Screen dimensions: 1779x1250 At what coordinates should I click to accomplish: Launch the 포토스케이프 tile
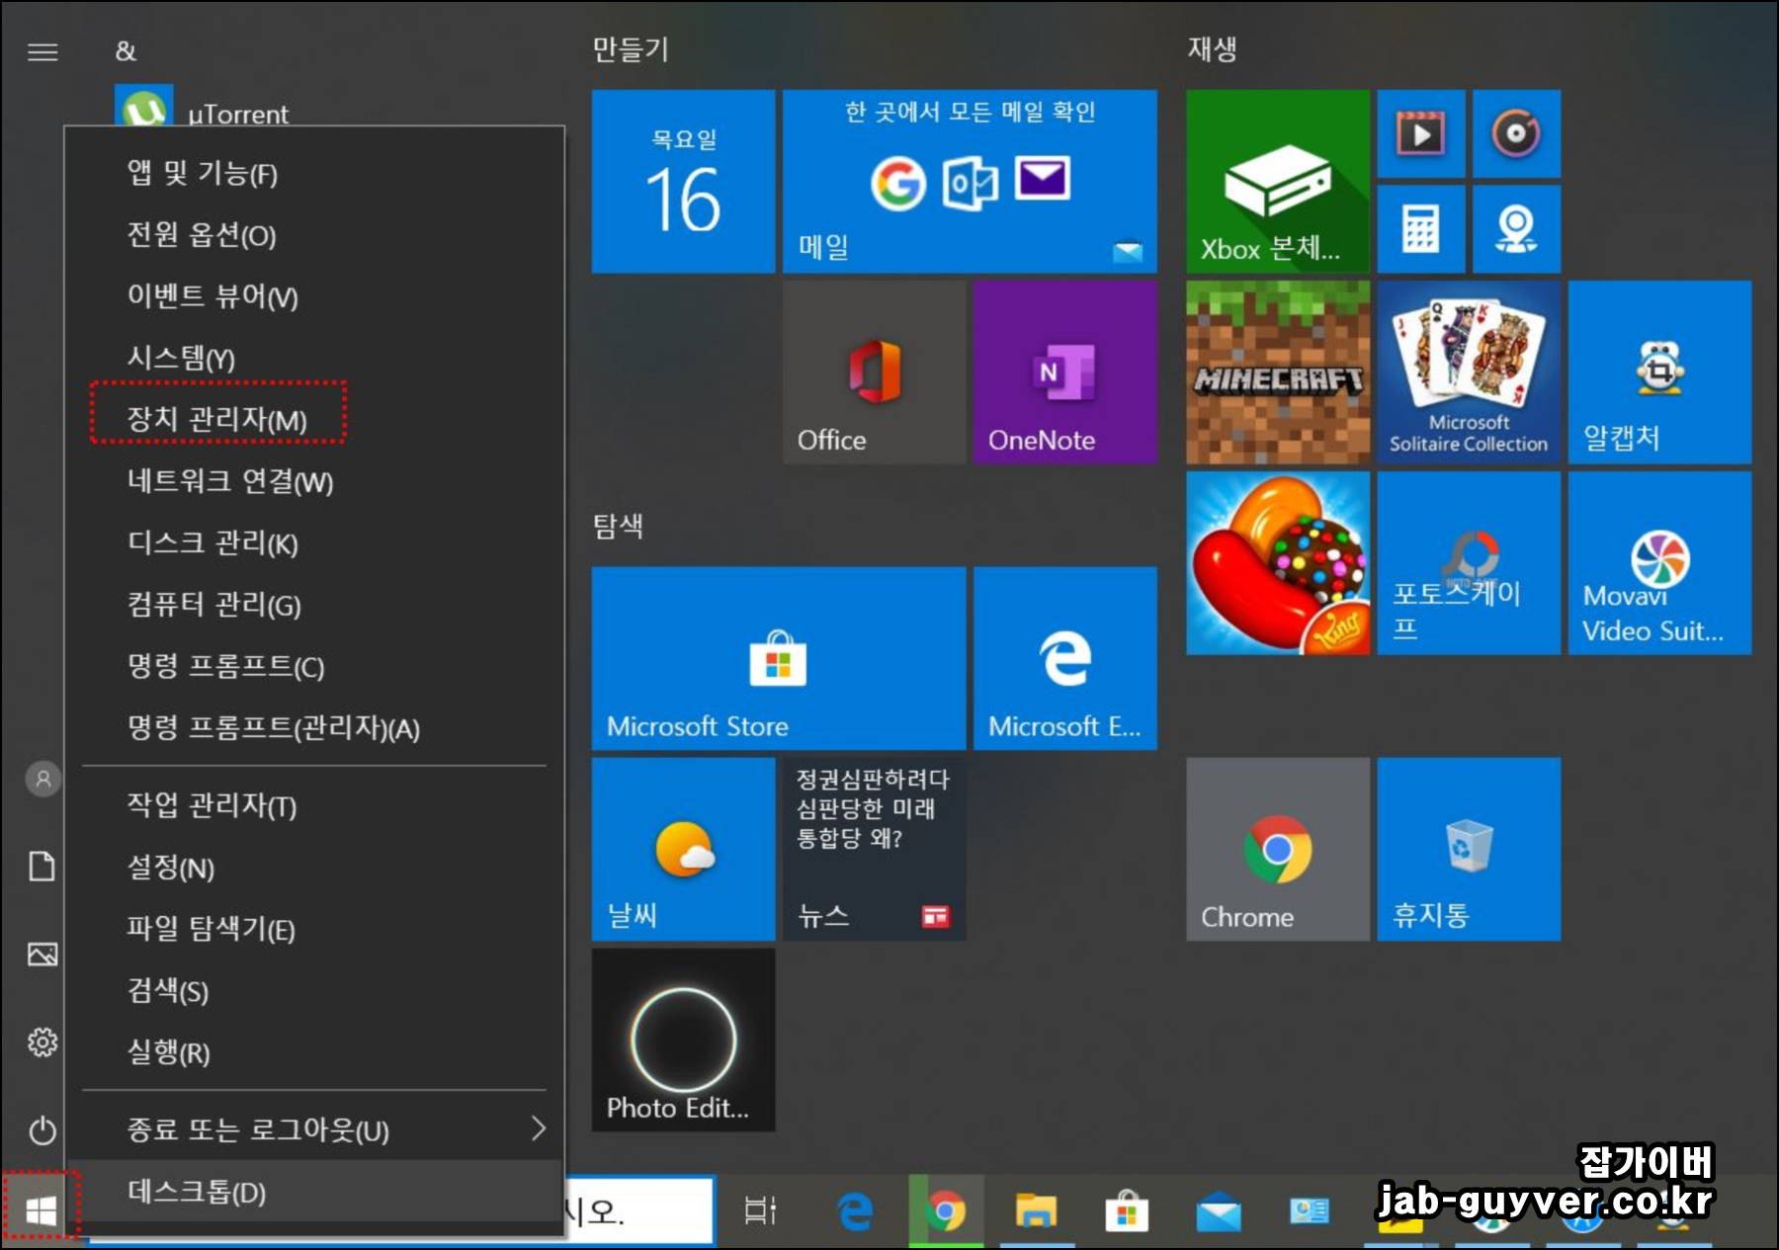pyautogui.click(x=1469, y=562)
